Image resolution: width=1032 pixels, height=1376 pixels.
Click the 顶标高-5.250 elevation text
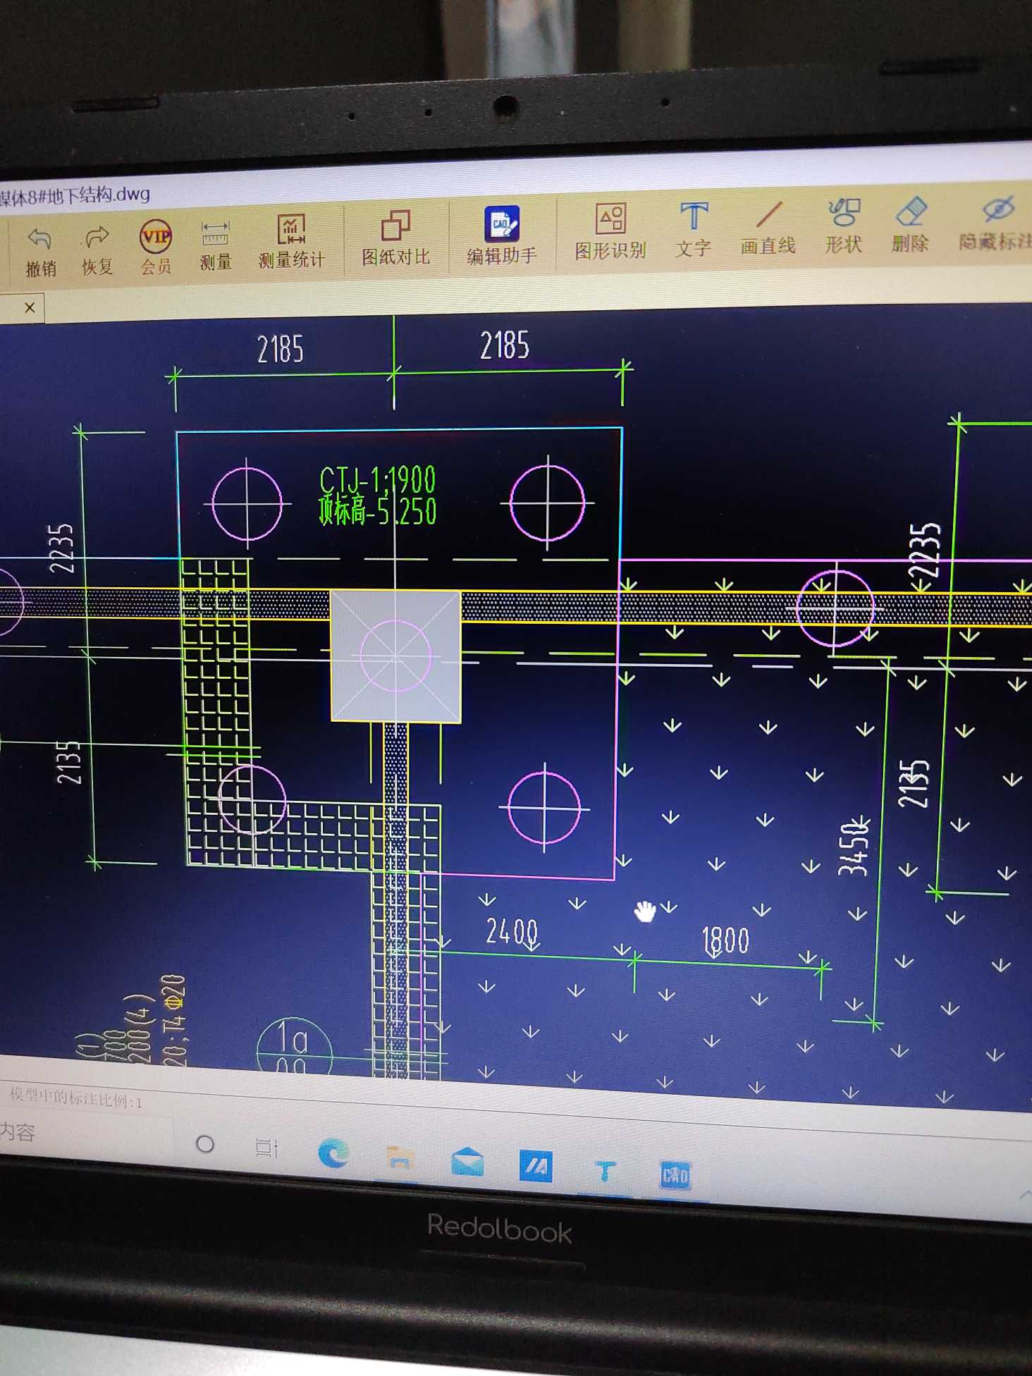tap(377, 511)
